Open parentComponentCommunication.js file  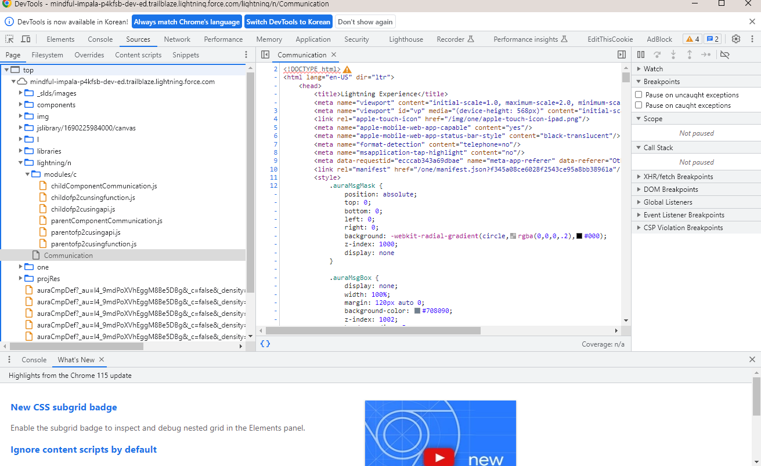106,221
